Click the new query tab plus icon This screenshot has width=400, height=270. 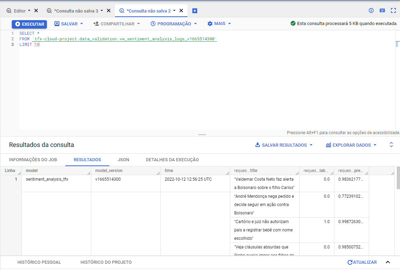[195, 11]
